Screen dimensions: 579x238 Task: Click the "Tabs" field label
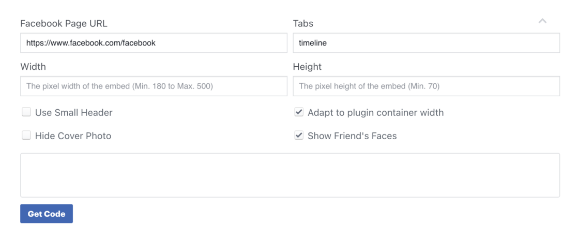(303, 24)
